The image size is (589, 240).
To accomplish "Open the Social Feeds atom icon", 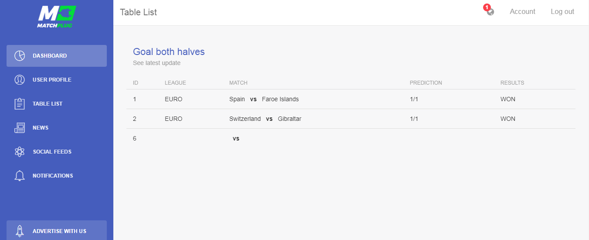I will (x=20, y=152).
